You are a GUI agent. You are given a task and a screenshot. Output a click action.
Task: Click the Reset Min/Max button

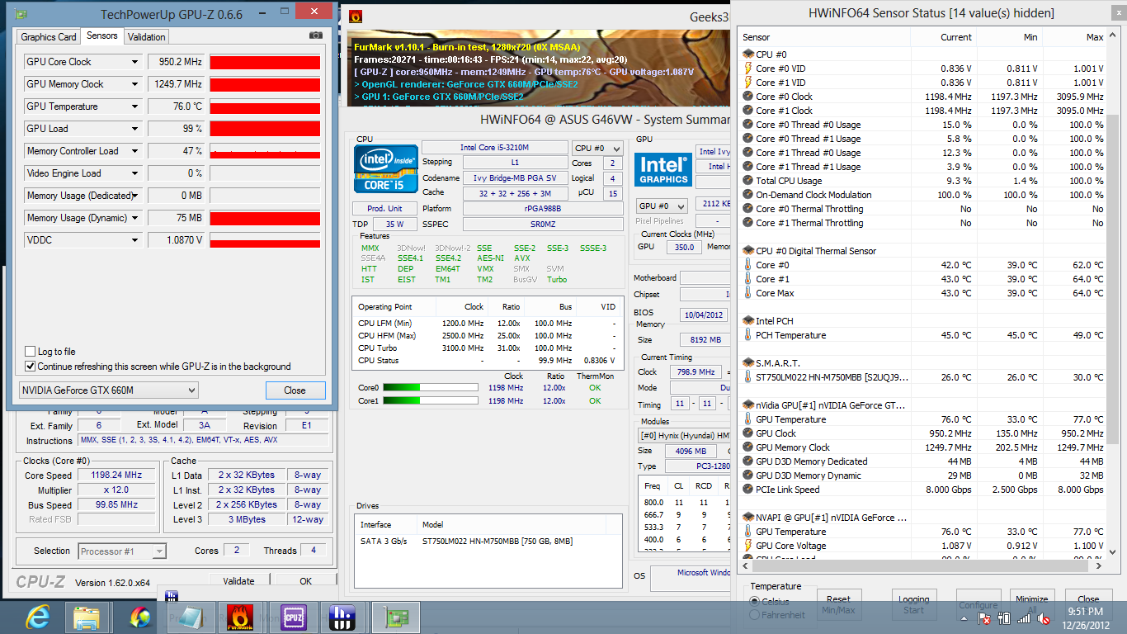click(838, 604)
